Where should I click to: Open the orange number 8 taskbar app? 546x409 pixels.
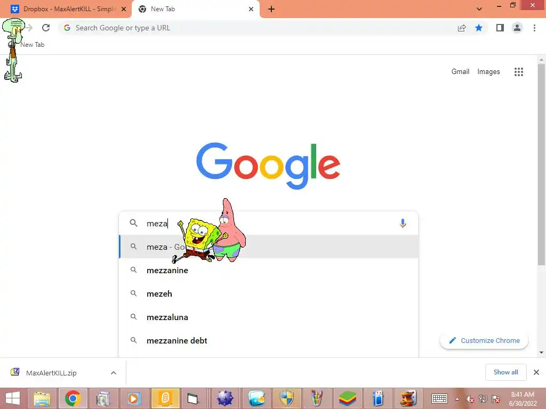165,398
